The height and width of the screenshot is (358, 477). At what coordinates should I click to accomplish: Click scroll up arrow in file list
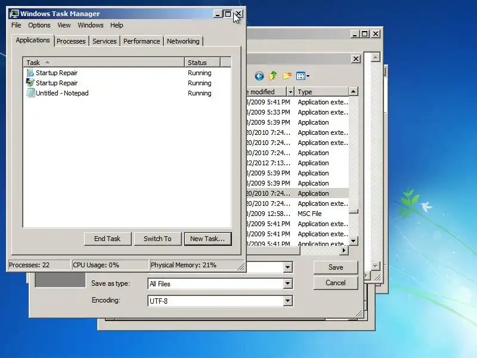pos(353,91)
